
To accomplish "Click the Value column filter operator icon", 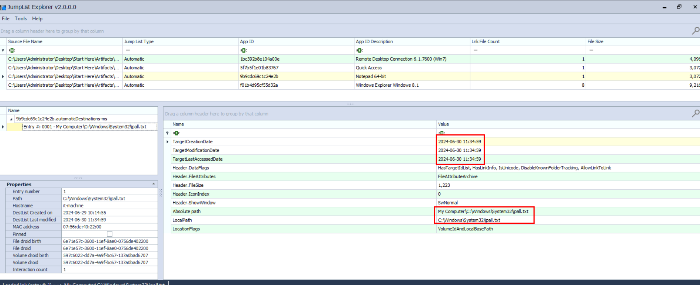I will pos(442,133).
